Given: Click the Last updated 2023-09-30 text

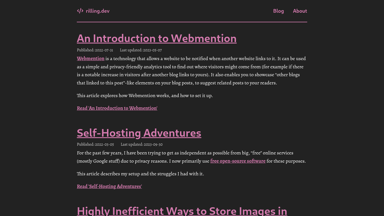Looking at the screenshot, I should (x=141, y=144).
